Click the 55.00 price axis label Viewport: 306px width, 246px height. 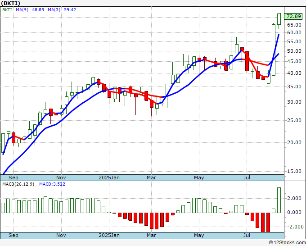(x=294, y=41)
